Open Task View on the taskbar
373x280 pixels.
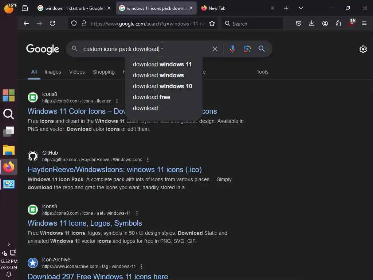[9, 131]
